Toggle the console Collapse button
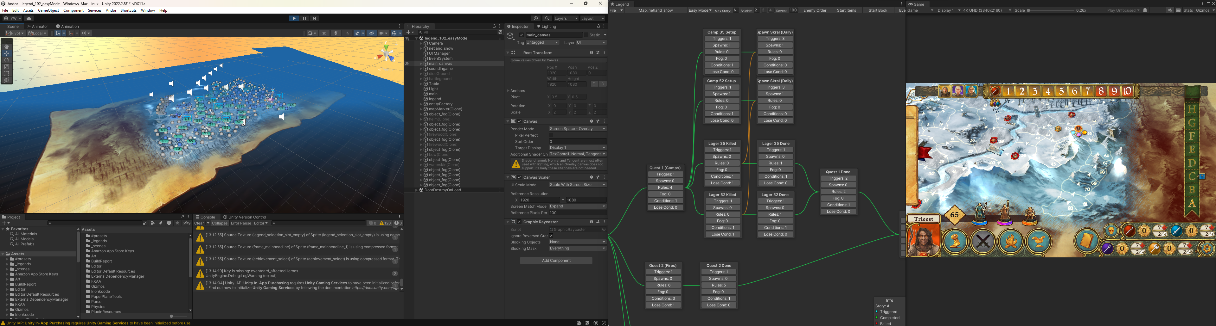The image size is (1216, 326). (x=220, y=223)
